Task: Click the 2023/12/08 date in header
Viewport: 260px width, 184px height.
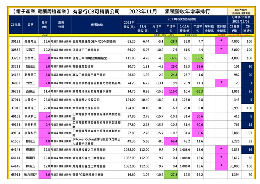Action: 241,21
